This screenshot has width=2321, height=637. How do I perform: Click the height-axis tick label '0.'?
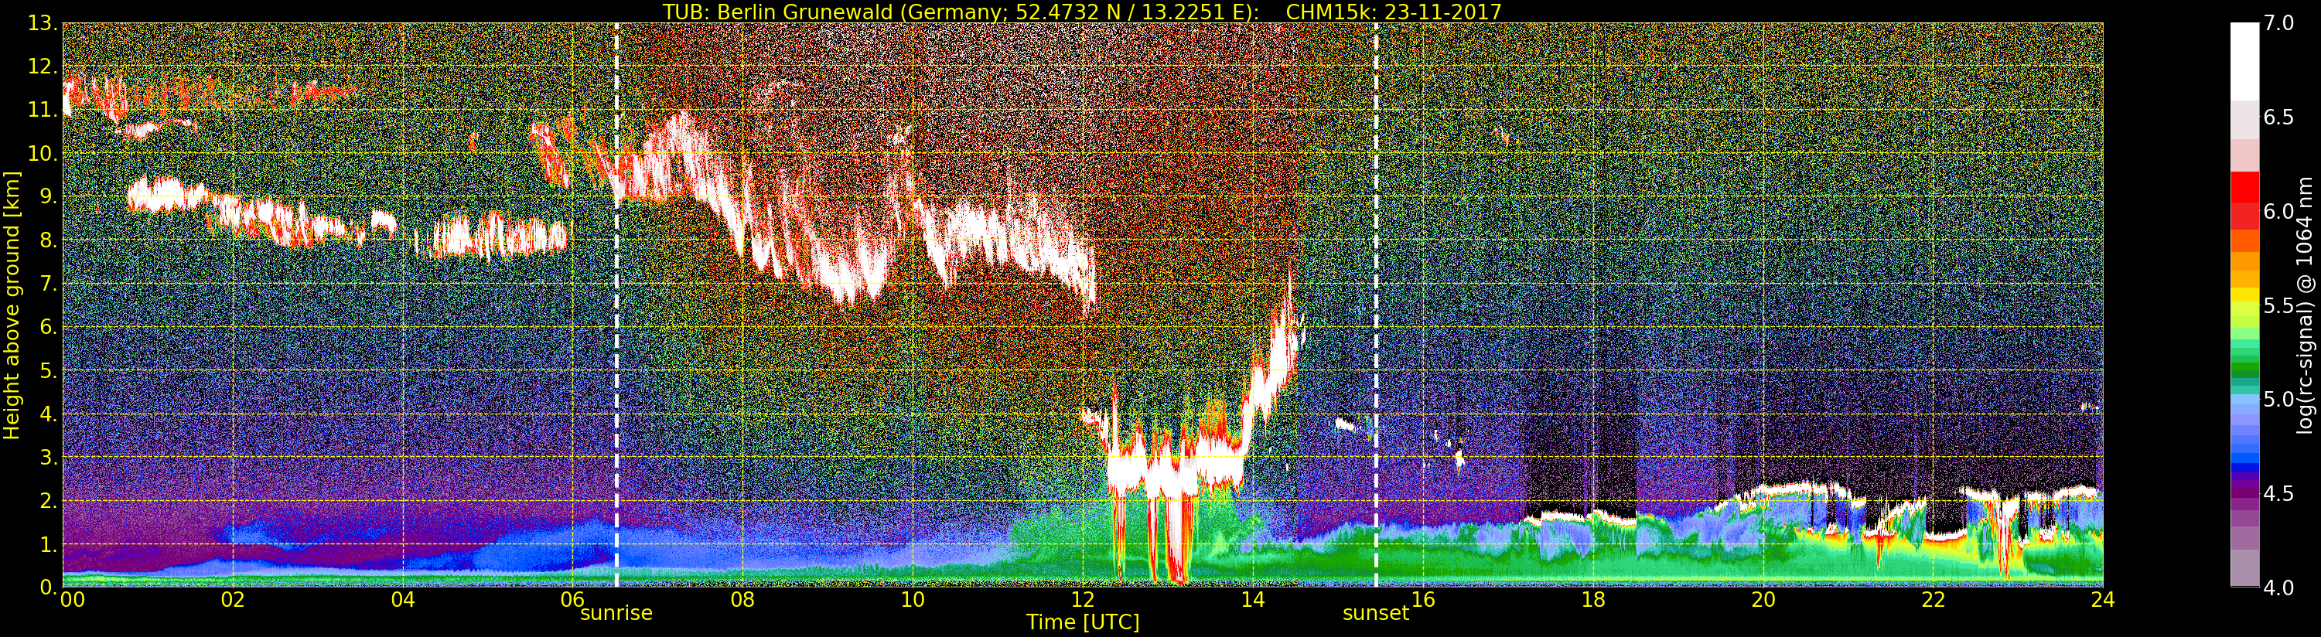[x=47, y=587]
